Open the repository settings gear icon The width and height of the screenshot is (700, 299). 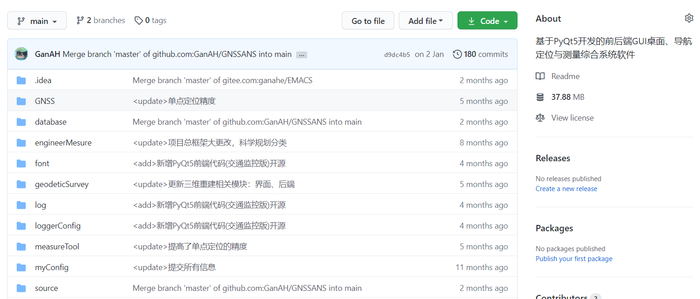tap(689, 18)
